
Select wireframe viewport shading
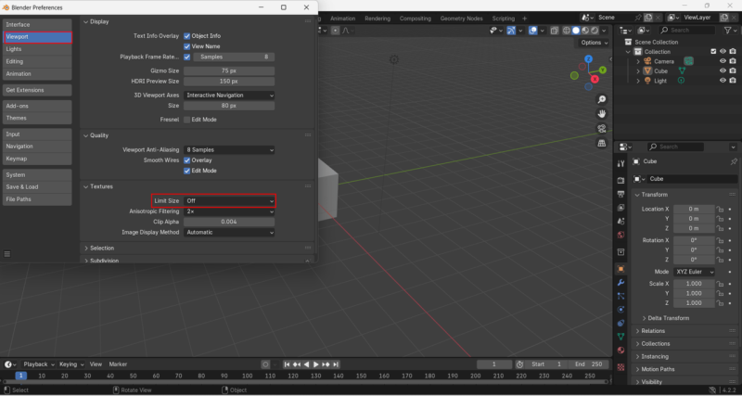pyautogui.click(x=567, y=31)
